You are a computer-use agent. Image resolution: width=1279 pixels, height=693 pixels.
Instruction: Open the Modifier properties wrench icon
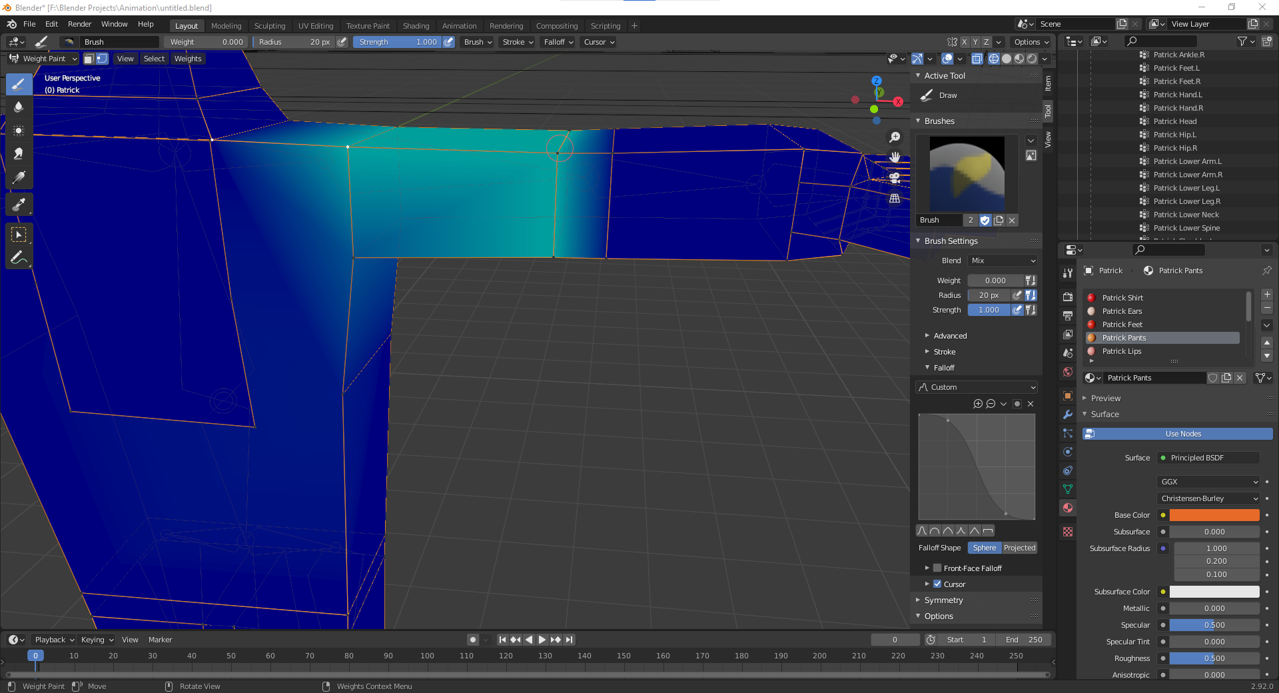click(x=1068, y=414)
